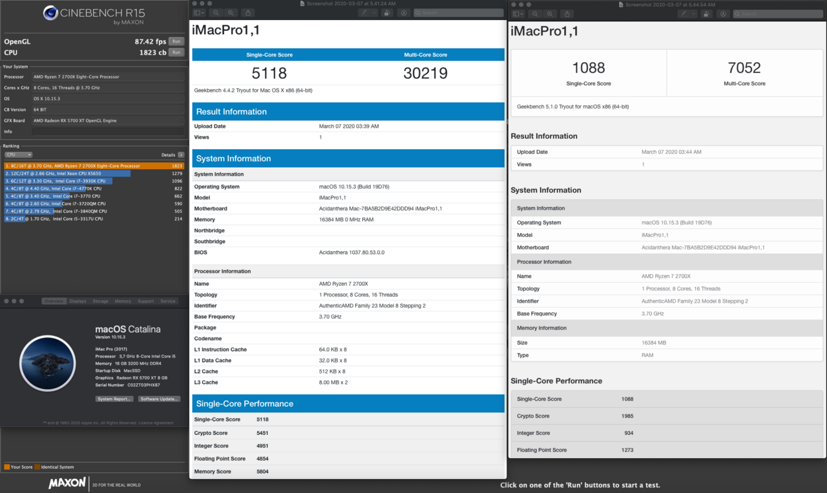Click the macOS Catalina island image

(x=48, y=363)
